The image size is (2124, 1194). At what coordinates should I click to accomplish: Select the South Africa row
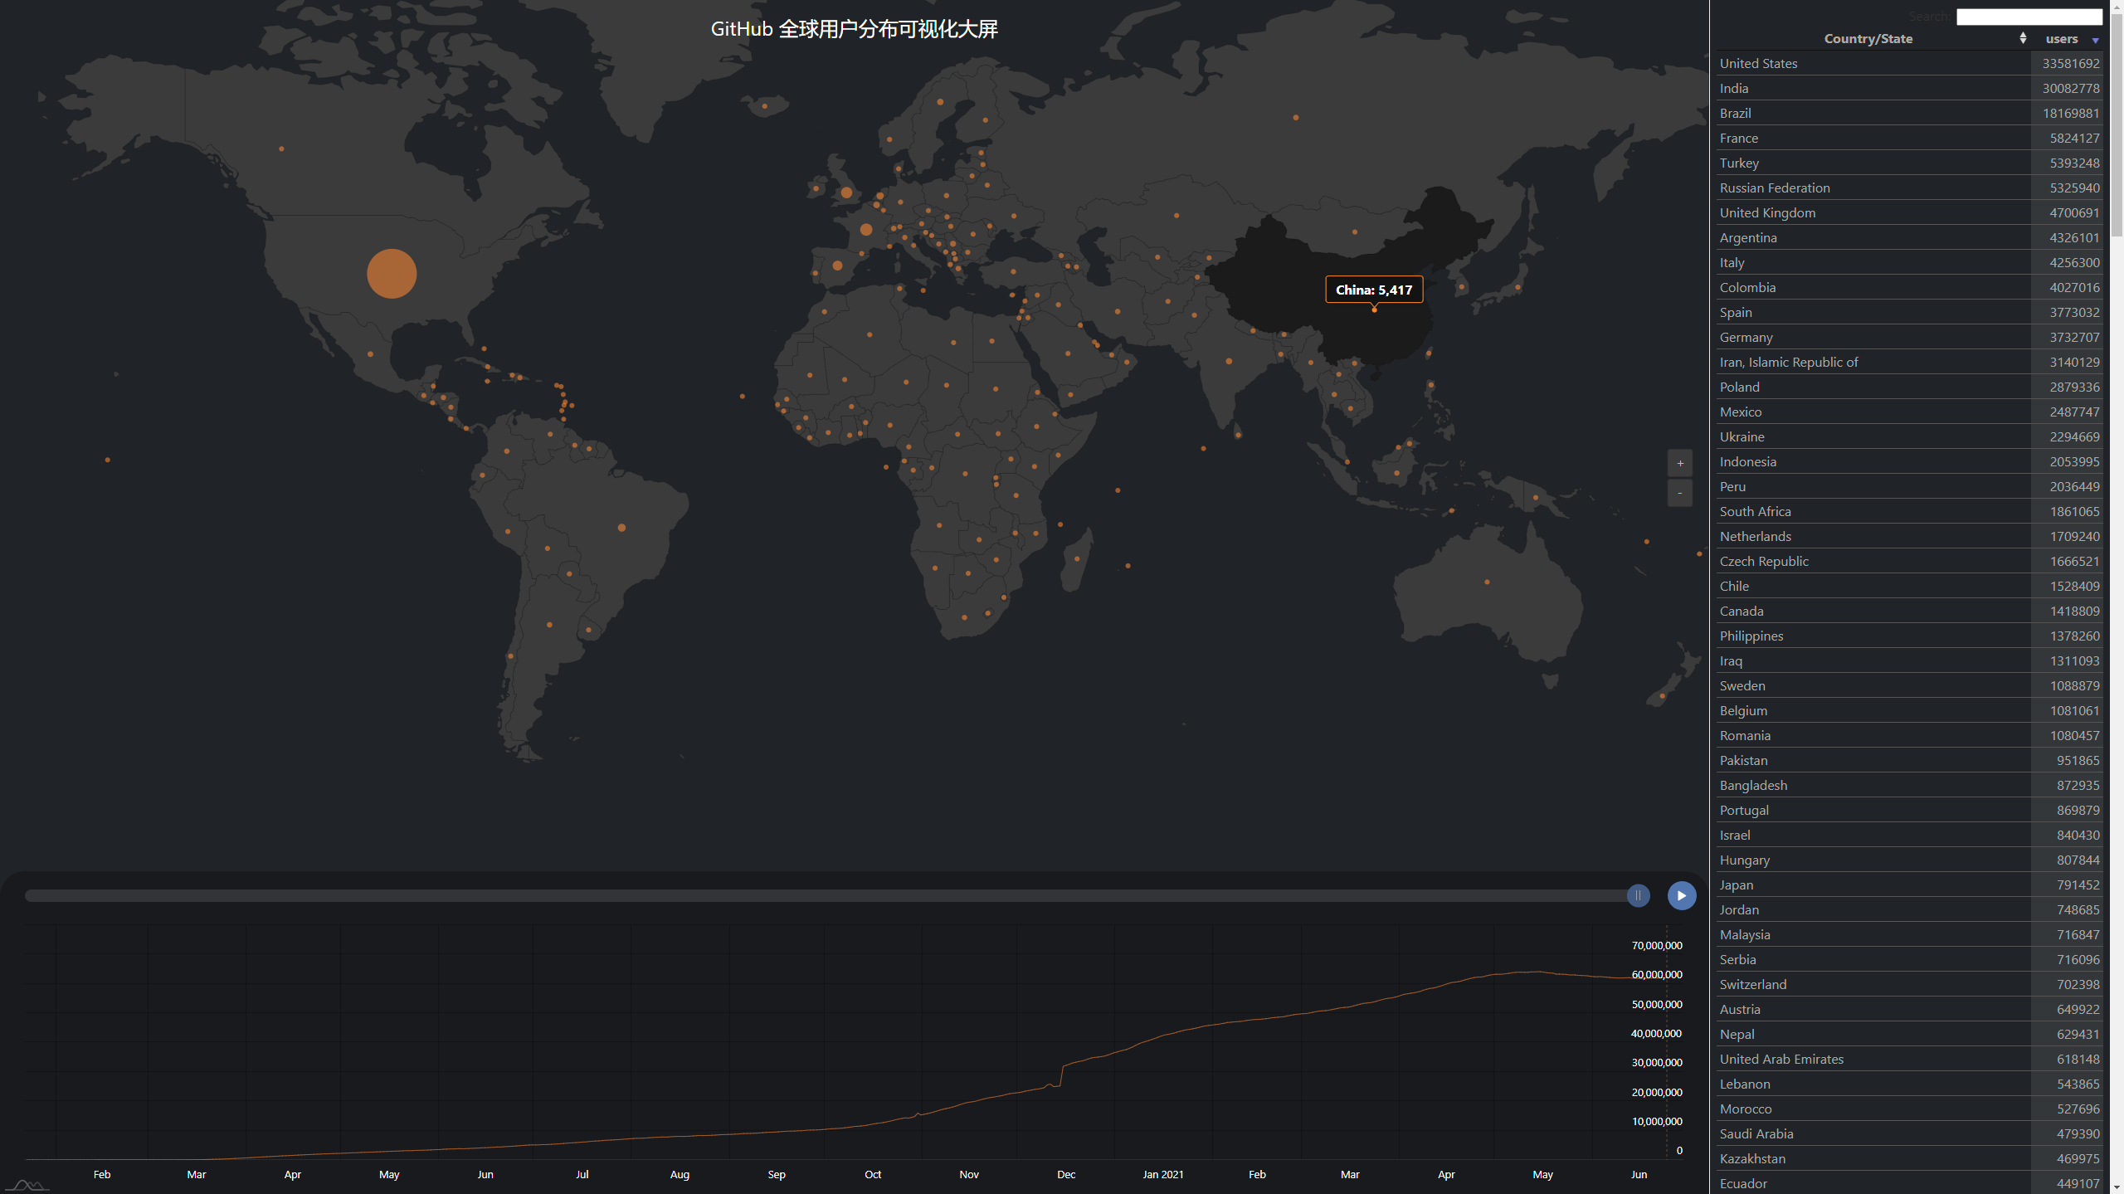[x=1909, y=511]
